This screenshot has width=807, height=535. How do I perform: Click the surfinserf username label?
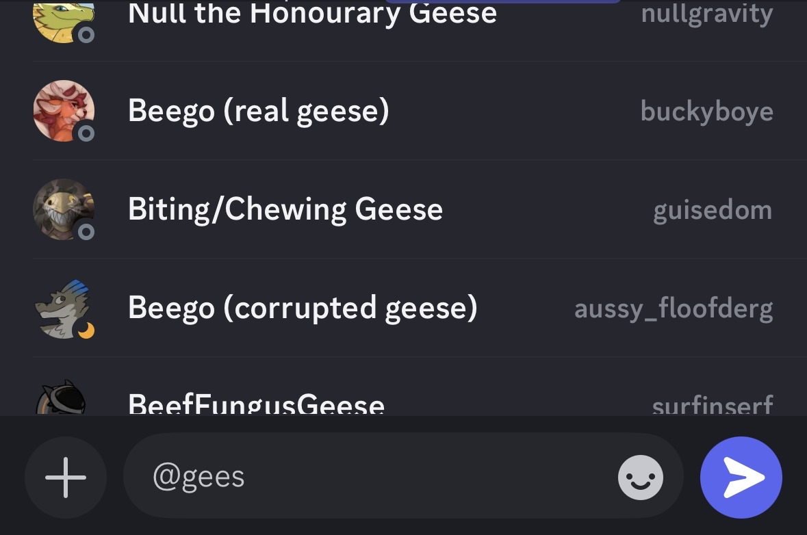(713, 406)
